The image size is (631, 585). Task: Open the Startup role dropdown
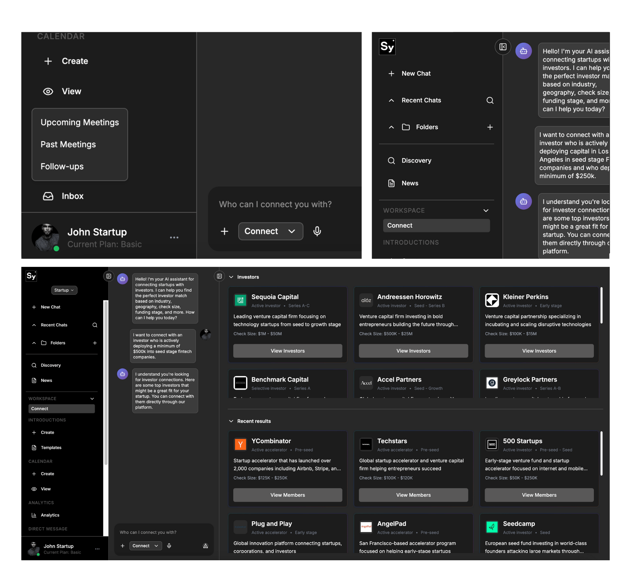coord(64,290)
